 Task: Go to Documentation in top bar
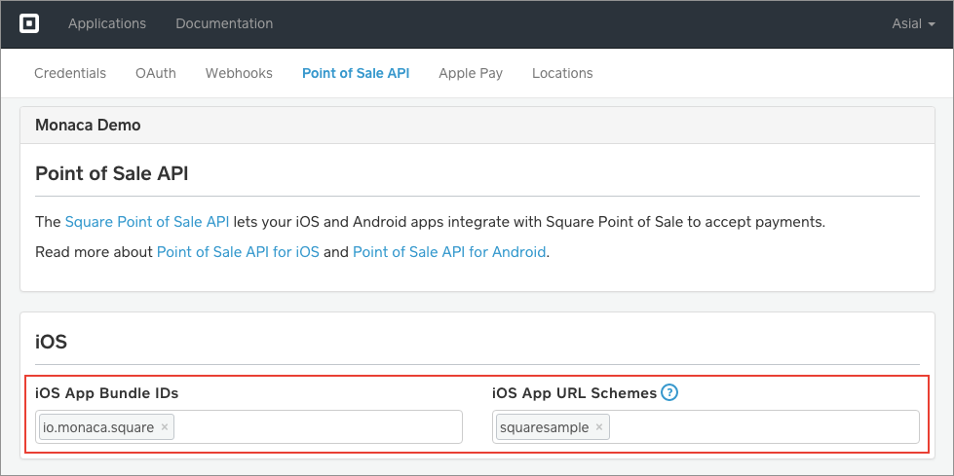[x=224, y=23]
